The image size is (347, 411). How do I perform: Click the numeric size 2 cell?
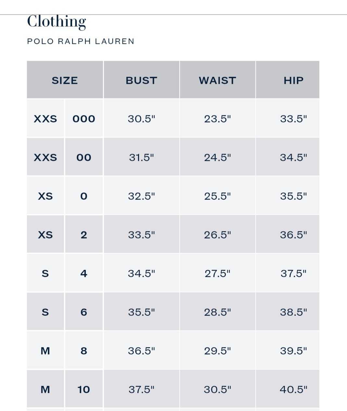pos(84,235)
